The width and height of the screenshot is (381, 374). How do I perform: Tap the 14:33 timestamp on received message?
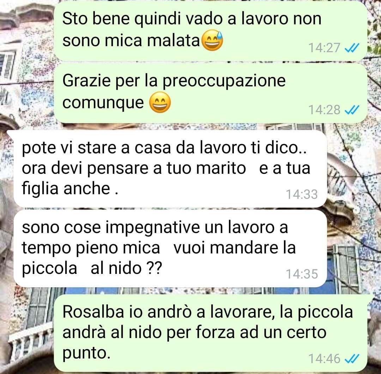click(x=302, y=194)
